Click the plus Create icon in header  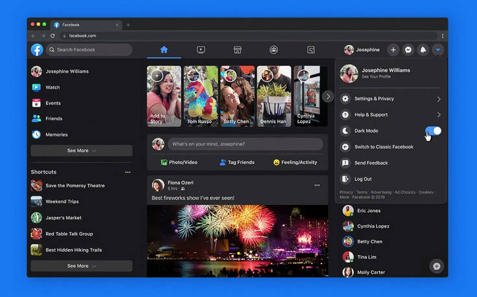click(x=393, y=50)
